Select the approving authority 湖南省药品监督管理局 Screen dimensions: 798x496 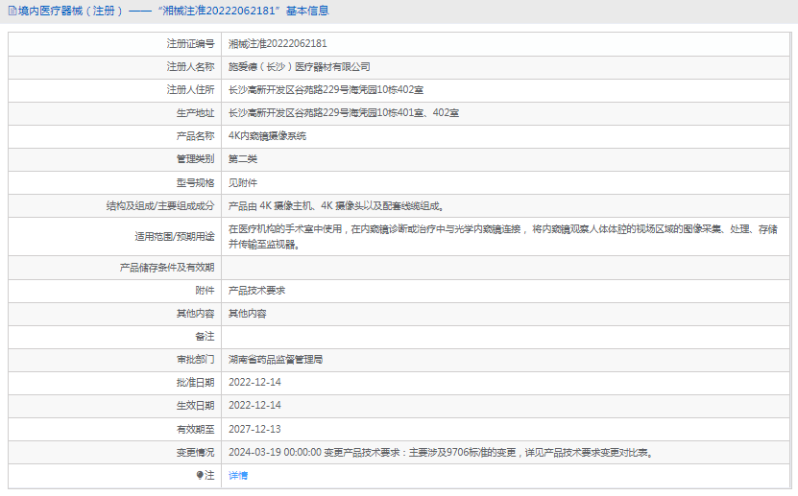click(276, 360)
